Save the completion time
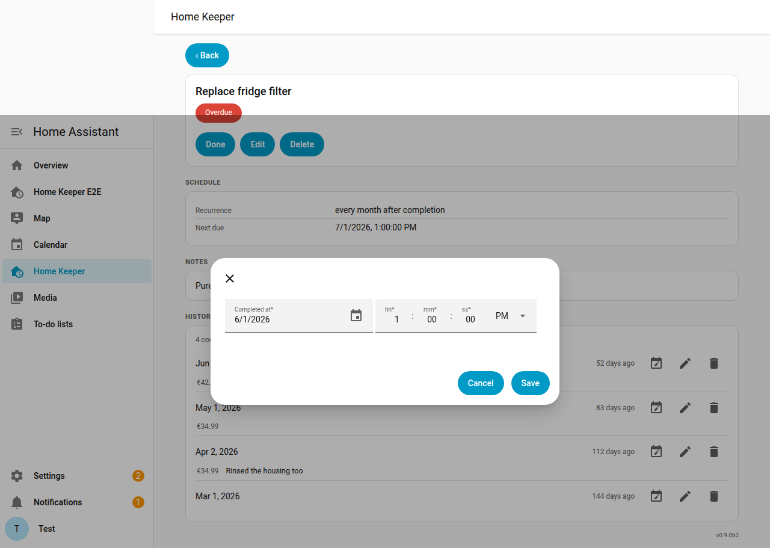 coord(531,383)
